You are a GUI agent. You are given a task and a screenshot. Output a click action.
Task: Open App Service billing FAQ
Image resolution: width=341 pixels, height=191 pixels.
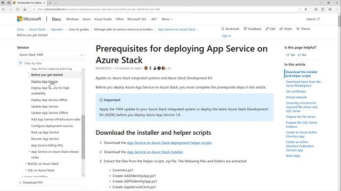pyautogui.click(x=47, y=145)
